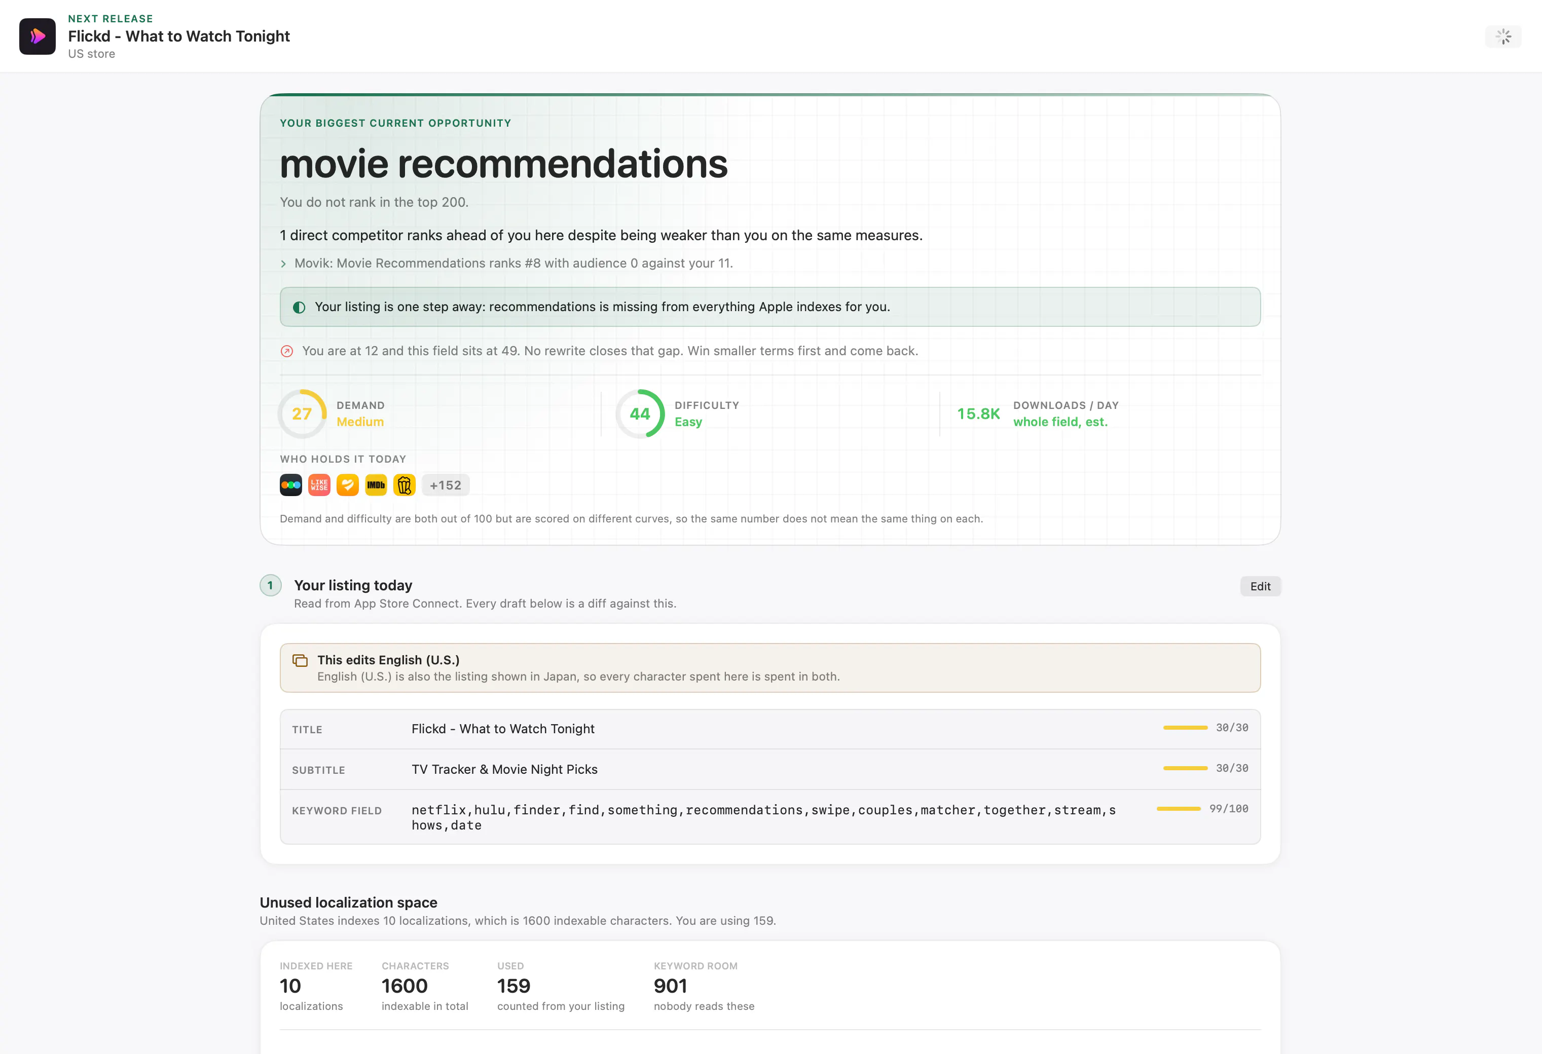Click the 10 localizations value
Image resolution: width=1542 pixels, height=1054 pixels.
coord(290,986)
